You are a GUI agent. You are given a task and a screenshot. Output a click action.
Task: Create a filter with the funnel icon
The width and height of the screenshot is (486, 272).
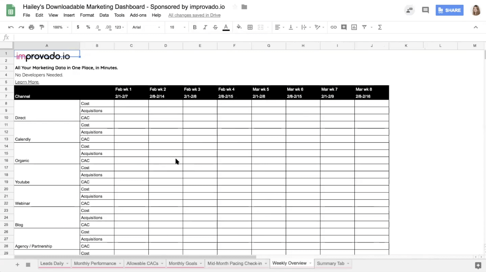pos(364,27)
